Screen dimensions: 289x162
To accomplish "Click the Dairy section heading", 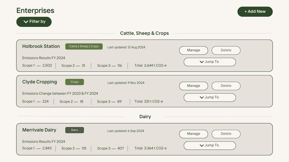I will point(145,116).
